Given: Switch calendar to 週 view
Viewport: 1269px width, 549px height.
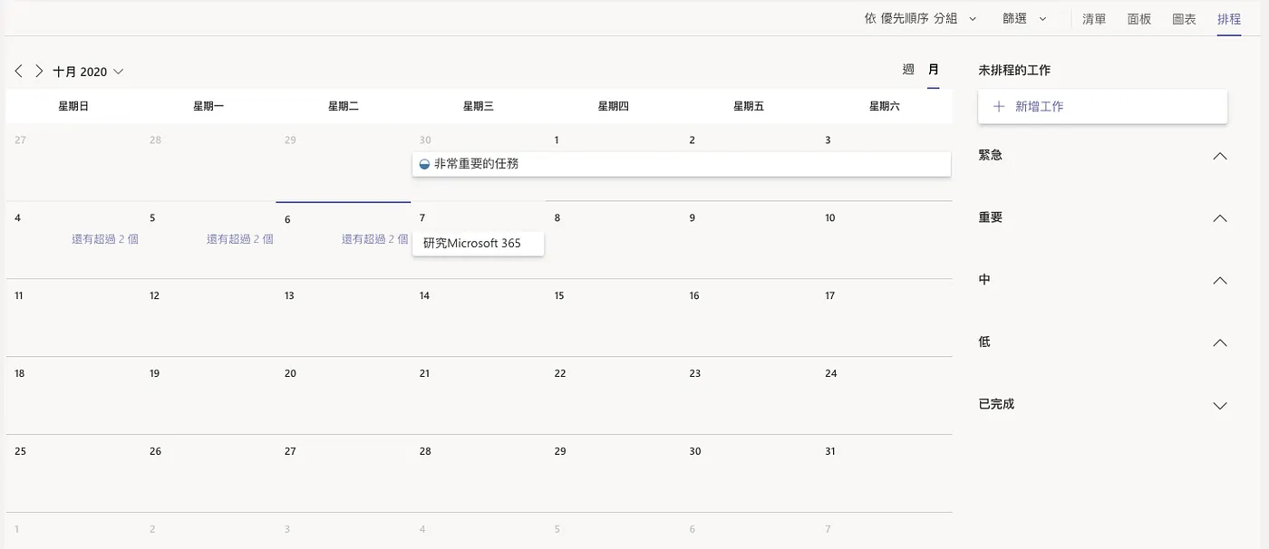Looking at the screenshot, I should tap(908, 70).
